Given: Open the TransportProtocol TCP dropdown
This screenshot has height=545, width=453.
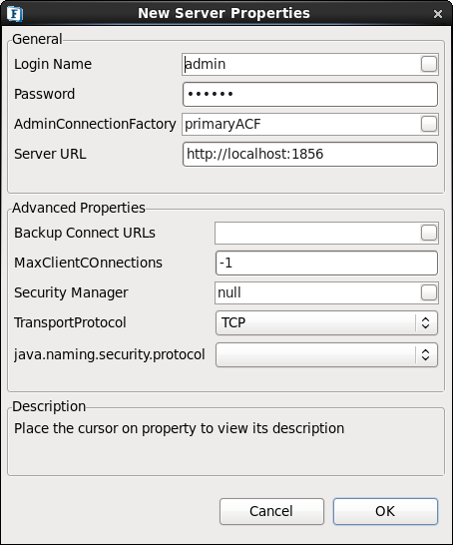Looking at the screenshot, I should tap(326, 322).
